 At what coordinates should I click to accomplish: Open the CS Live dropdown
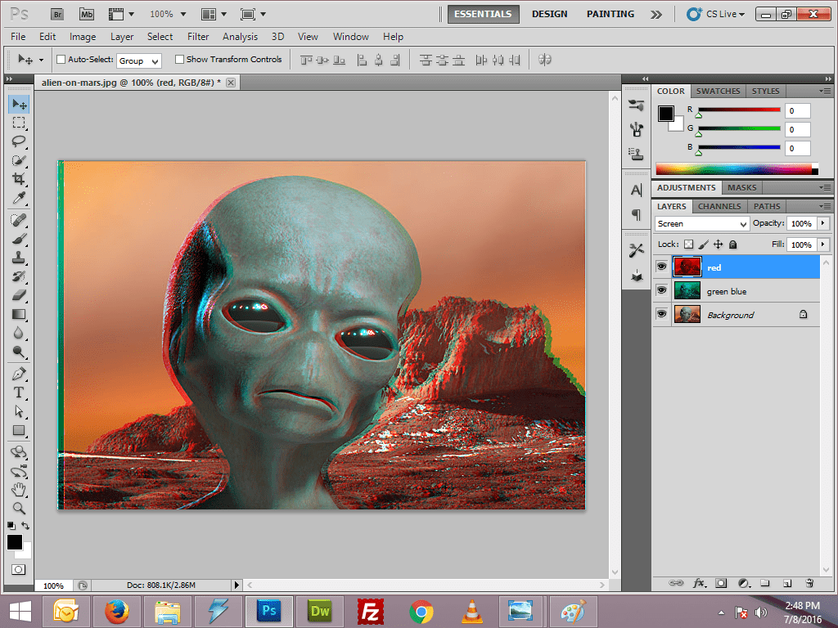(716, 15)
